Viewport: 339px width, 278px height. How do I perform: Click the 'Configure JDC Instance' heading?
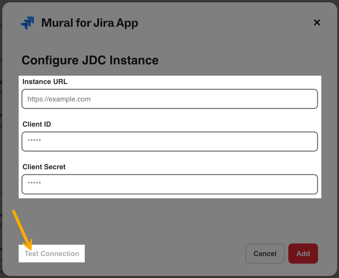90,60
